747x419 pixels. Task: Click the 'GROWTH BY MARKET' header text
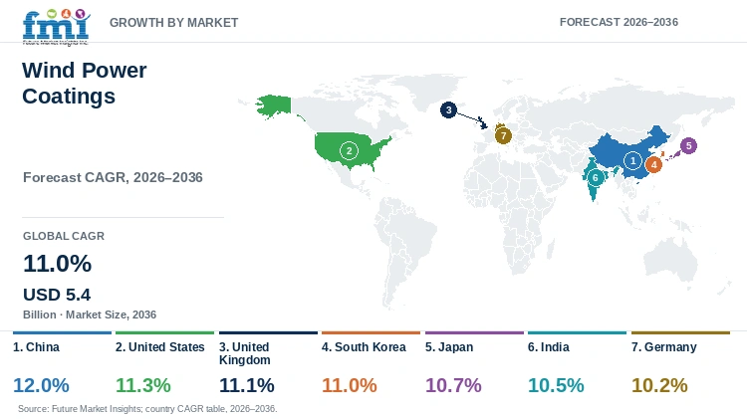pyautogui.click(x=174, y=22)
